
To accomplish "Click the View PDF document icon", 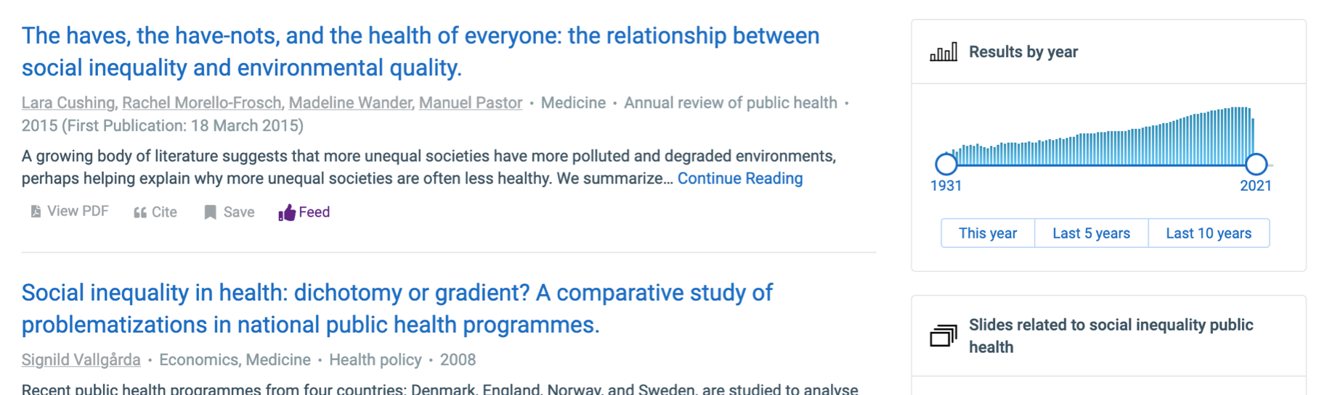I will (x=36, y=212).
